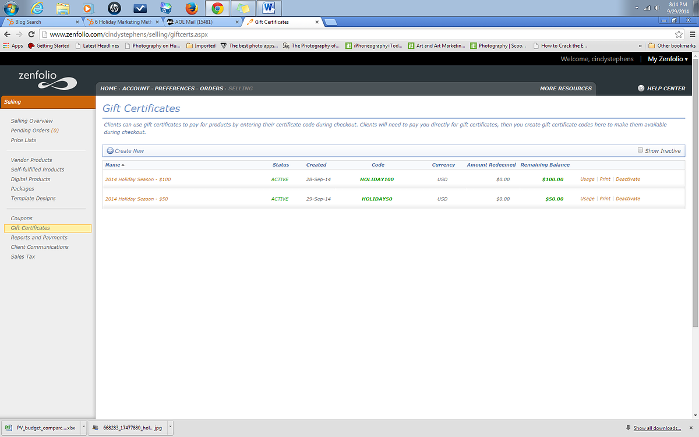The image size is (699, 437).
Task: Open the Help Center via its question-mark icon
Action: coord(640,88)
